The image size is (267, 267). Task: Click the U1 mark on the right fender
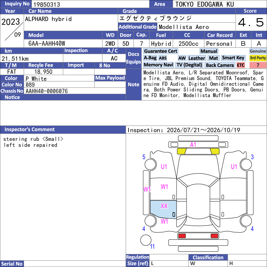tap(234, 167)
